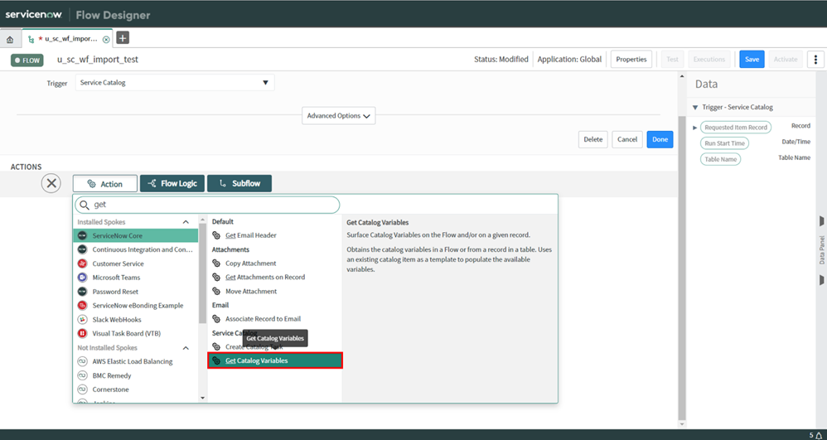The width and height of the screenshot is (827, 440).
Task: Click the Microsoft Teams spoke icon
Action: click(x=82, y=278)
